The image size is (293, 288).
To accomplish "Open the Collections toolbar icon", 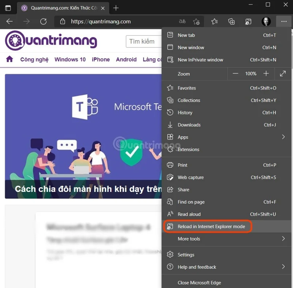I will pos(231,21).
